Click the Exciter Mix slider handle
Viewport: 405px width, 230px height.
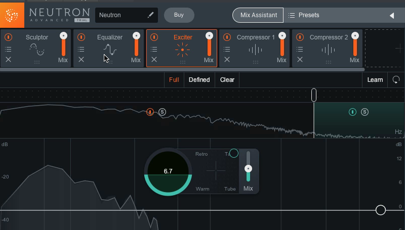point(209,36)
